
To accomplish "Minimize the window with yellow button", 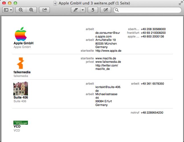I will click(x=10, y=3).
